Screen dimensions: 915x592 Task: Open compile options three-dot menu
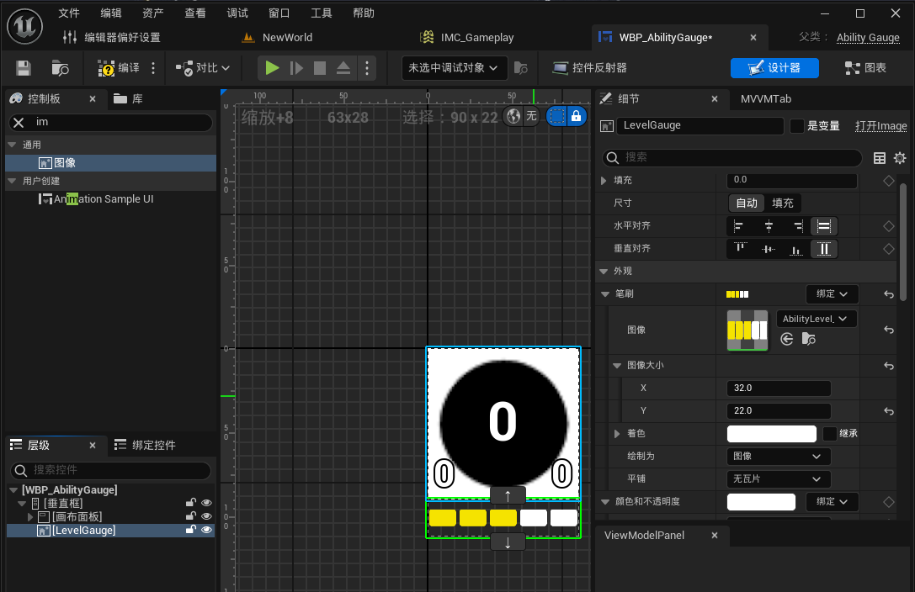tap(153, 68)
